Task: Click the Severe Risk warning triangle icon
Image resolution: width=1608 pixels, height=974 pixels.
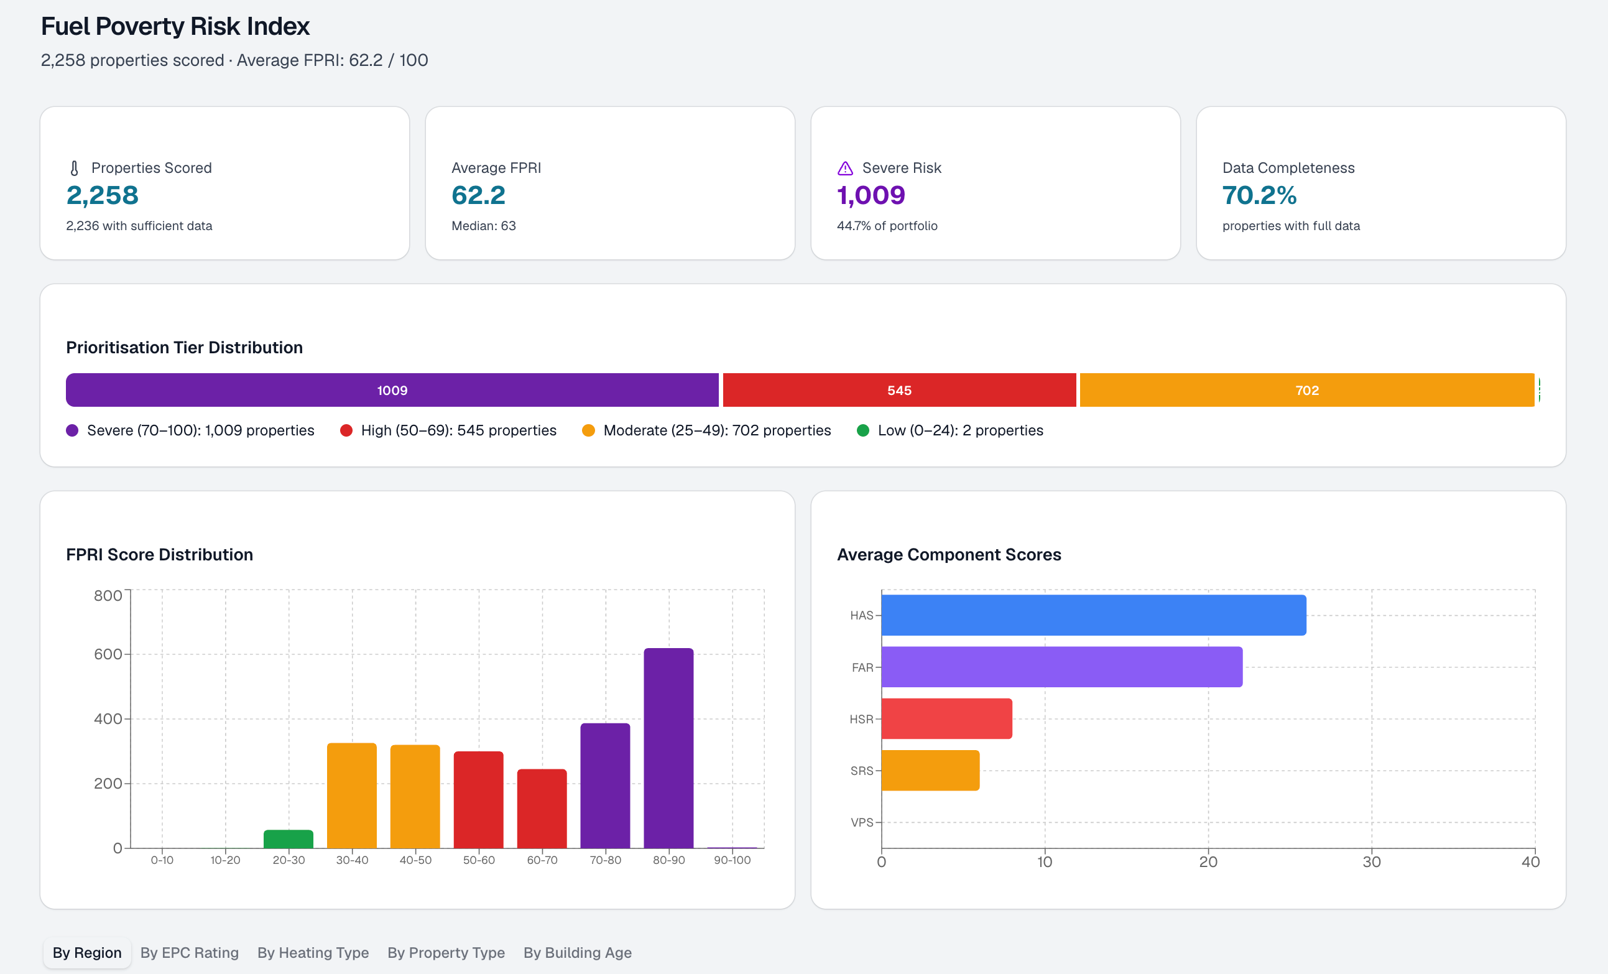Action: (x=845, y=169)
